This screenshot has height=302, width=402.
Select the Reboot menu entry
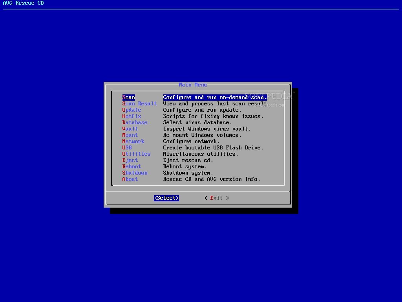[132, 166]
